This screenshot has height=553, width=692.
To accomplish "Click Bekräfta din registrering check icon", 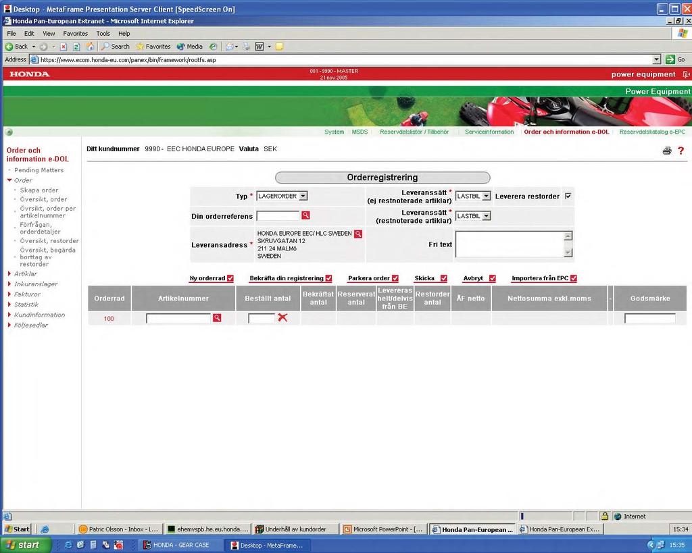I will point(328,278).
